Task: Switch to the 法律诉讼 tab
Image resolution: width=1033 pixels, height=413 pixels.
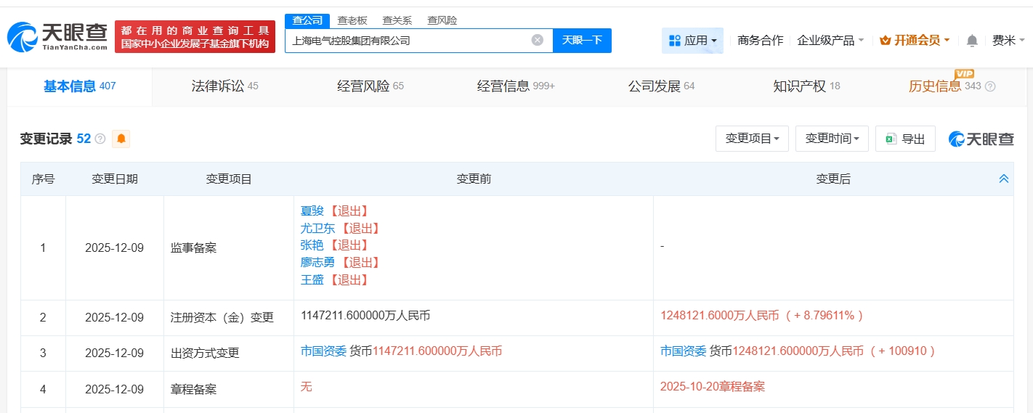Action: 224,86
